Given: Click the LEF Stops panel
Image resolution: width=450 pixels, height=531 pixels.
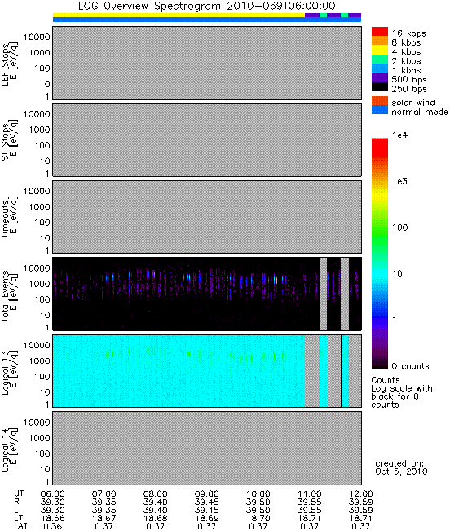Looking at the screenshot, I should 207,63.
